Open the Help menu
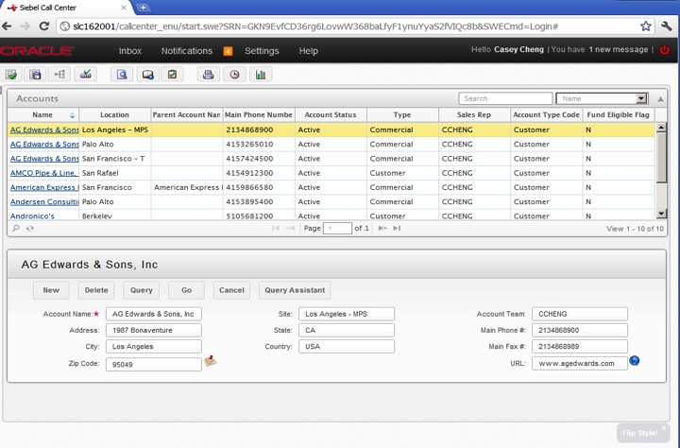Screen dimensions: 680x448 [x=308, y=51]
